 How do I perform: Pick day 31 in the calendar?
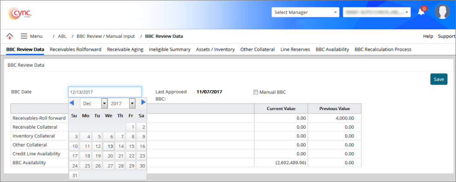click(74, 175)
